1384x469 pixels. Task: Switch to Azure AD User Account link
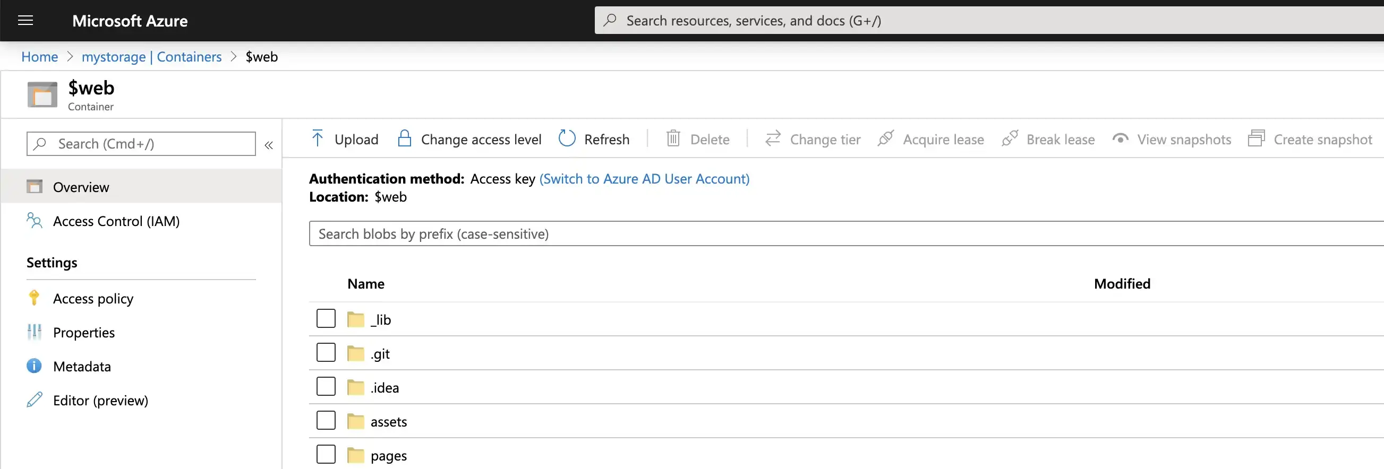(644, 178)
